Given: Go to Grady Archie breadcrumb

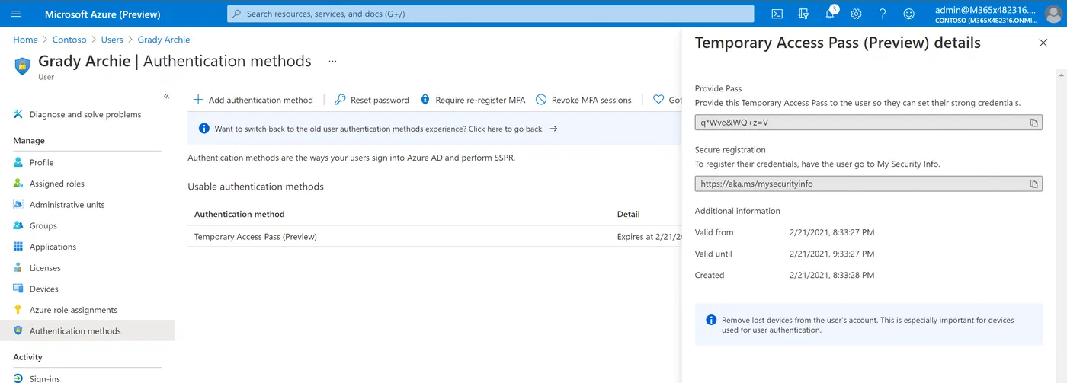Looking at the screenshot, I should [x=164, y=40].
